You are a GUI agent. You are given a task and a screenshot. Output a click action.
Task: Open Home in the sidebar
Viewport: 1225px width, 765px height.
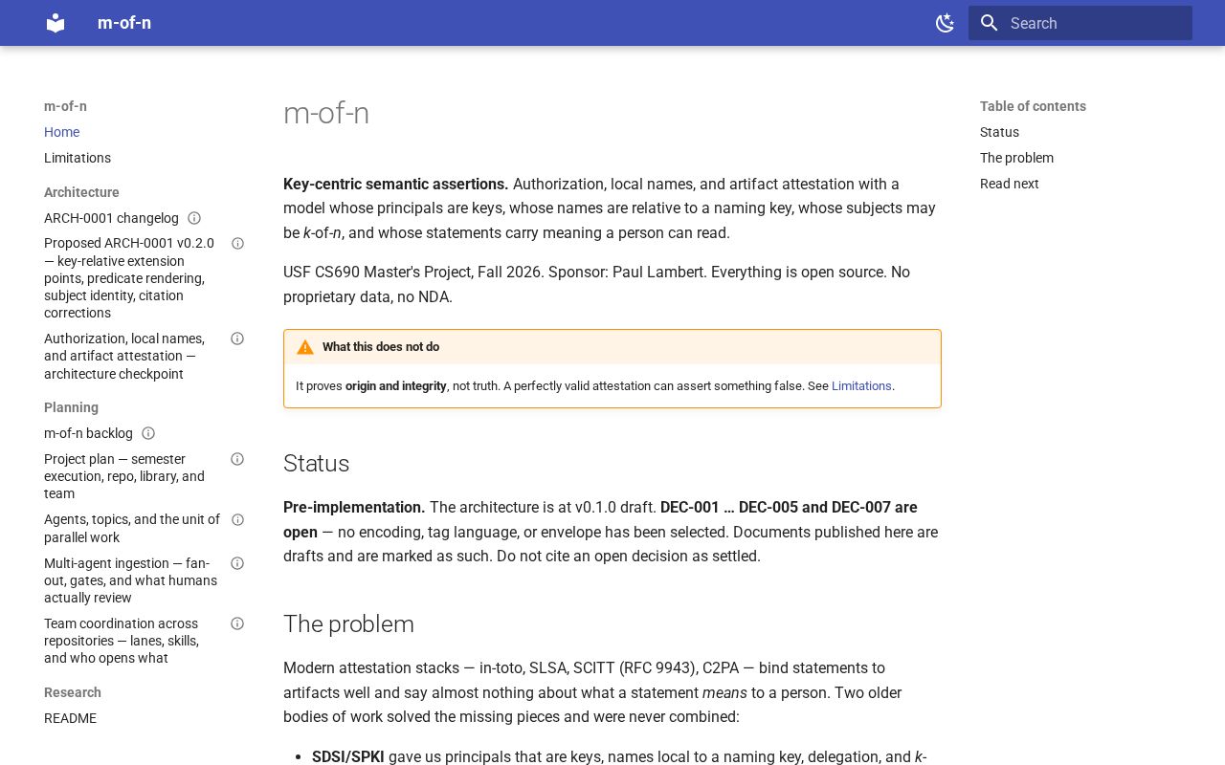61,132
